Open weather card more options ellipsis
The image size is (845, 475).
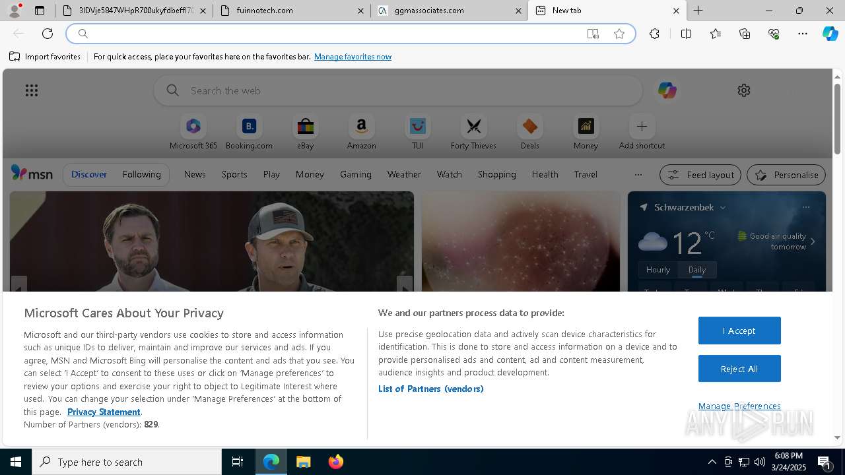[805, 207]
